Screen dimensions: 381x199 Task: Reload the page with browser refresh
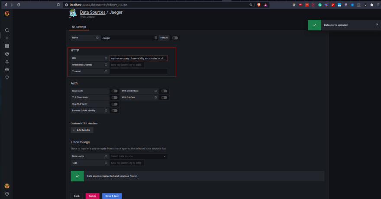(x=19, y=5)
